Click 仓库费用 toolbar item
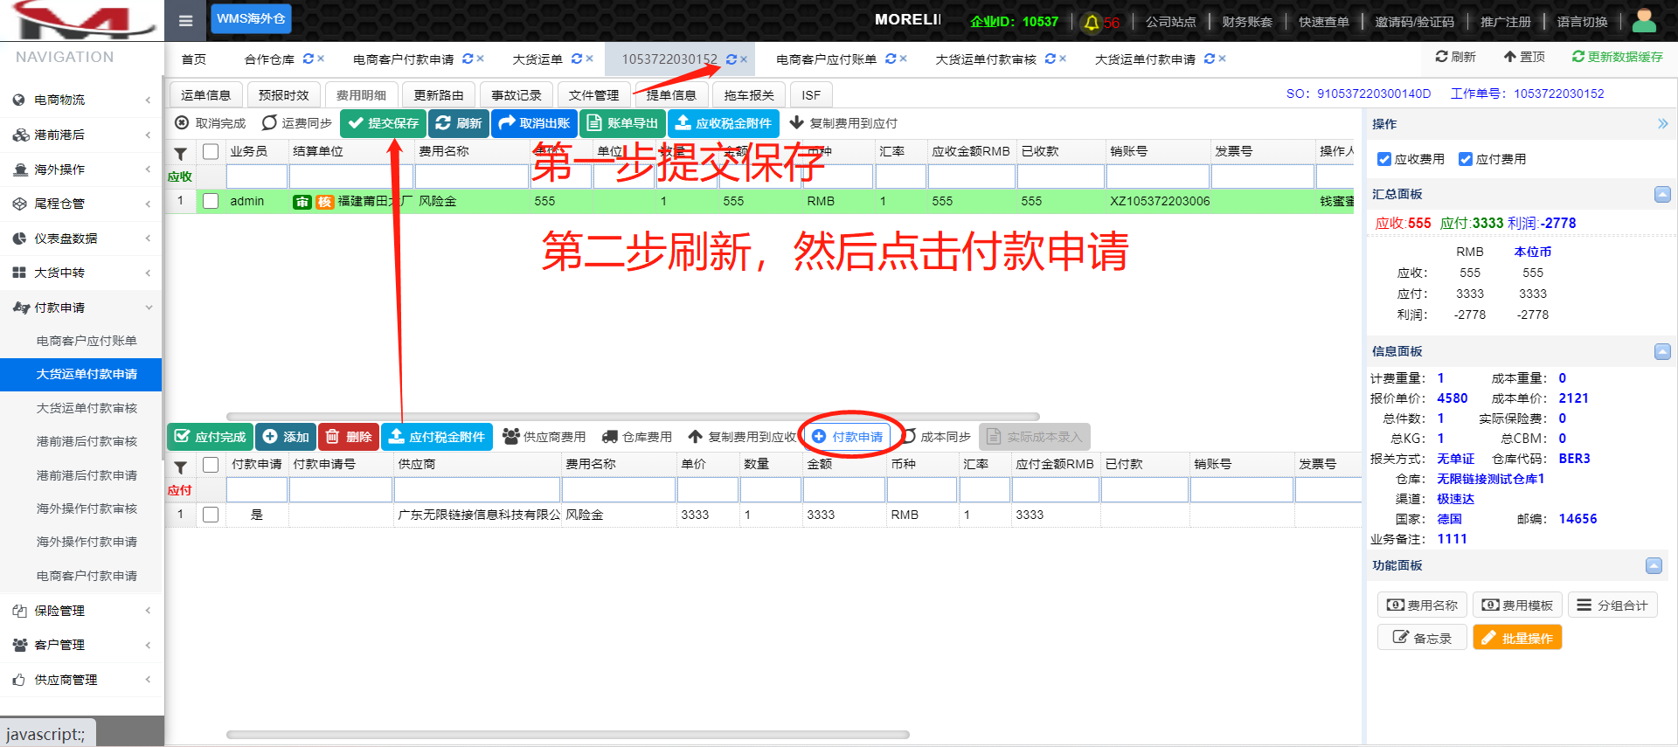Screen dimensions: 1678x747 pyautogui.click(x=637, y=437)
